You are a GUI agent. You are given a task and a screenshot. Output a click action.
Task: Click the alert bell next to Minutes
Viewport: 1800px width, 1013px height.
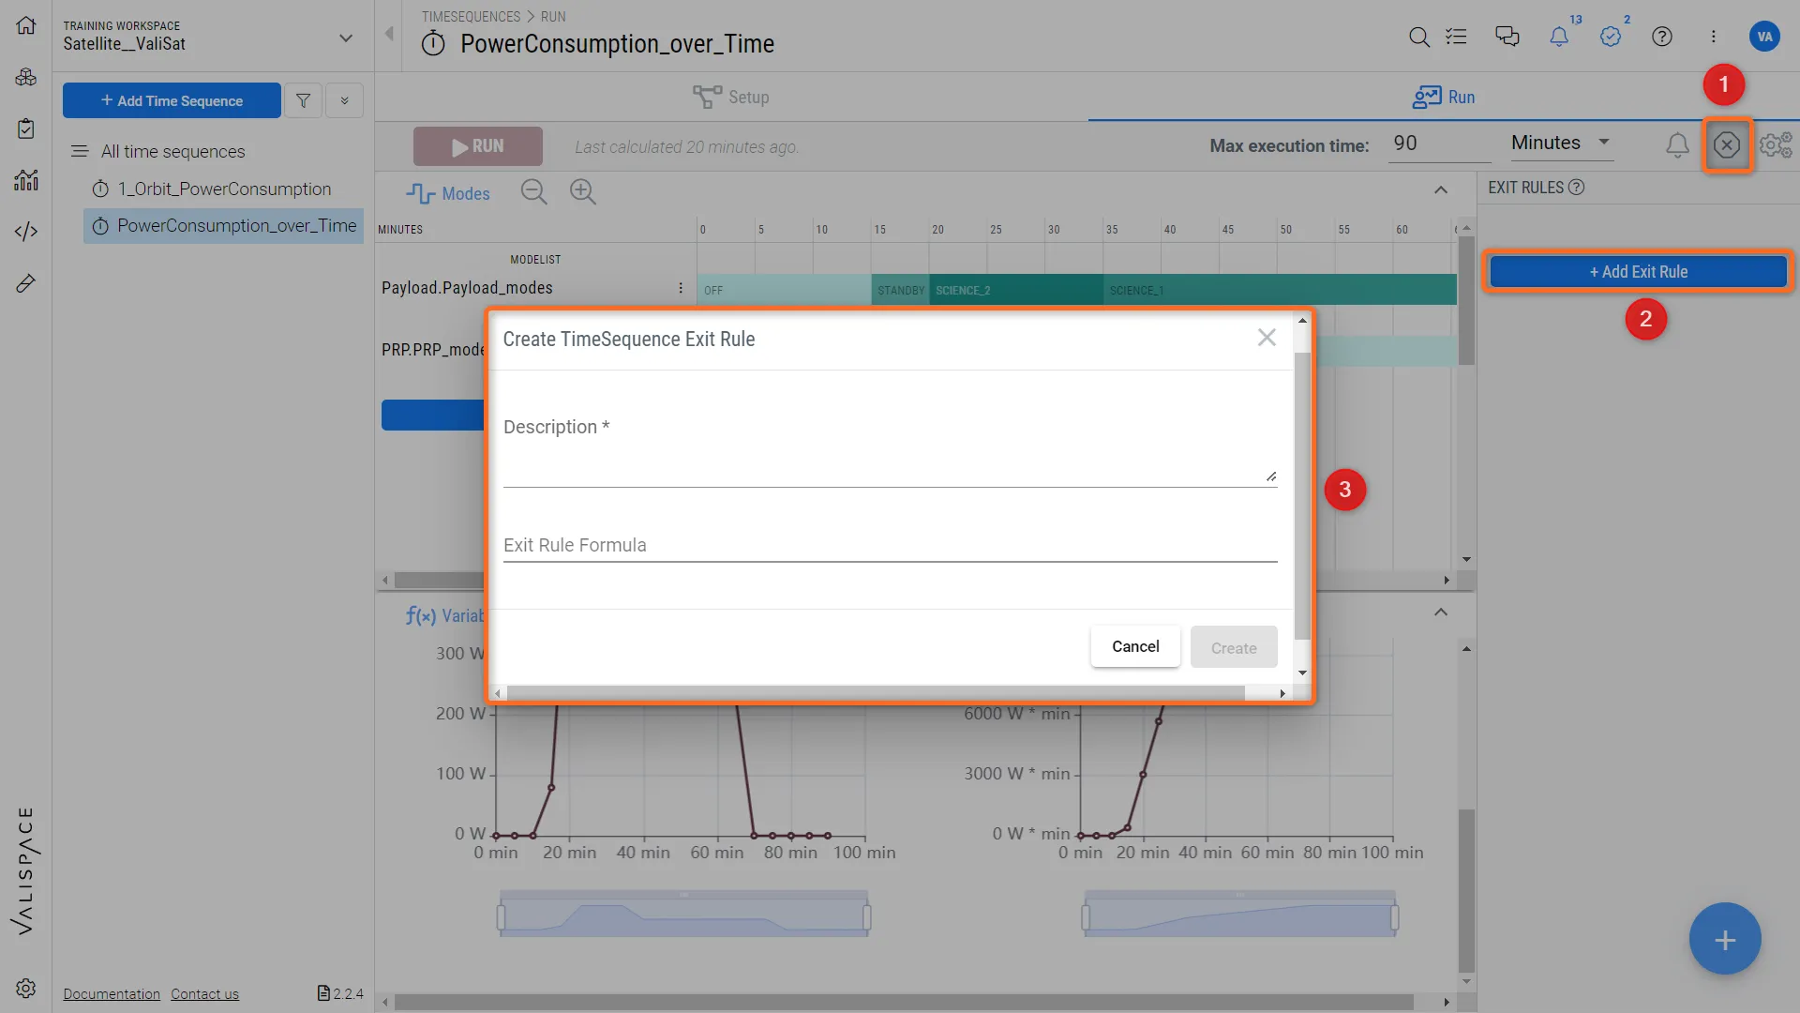point(1678,144)
